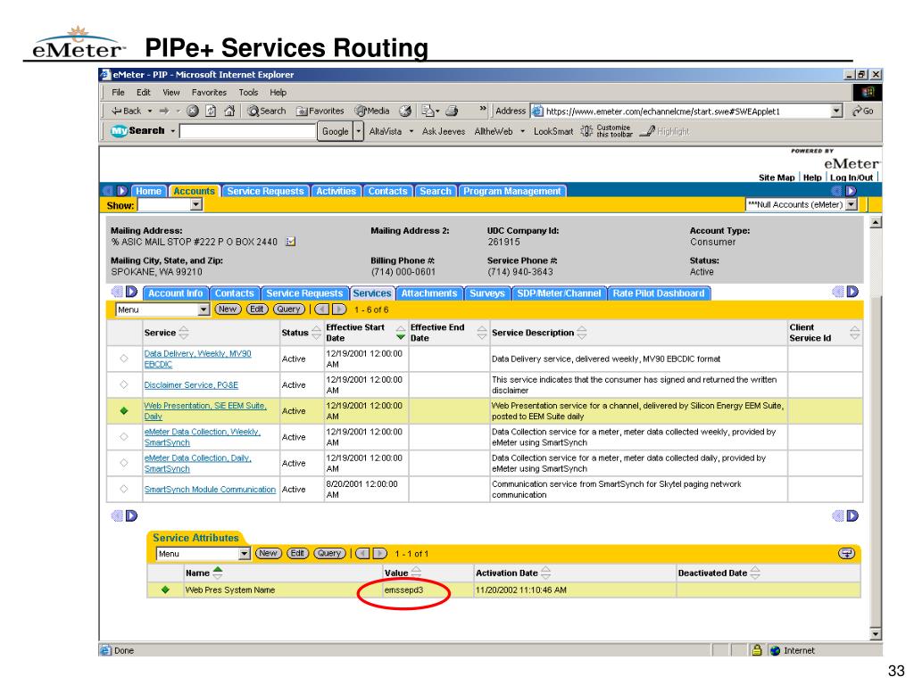Viewport: 914px width, 685px height.
Task: Sort by Service Description column
Action: pyautogui.click(x=581, y=333)
